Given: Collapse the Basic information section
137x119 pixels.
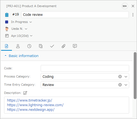Looking at the screenshot, I should click(5, 56).
